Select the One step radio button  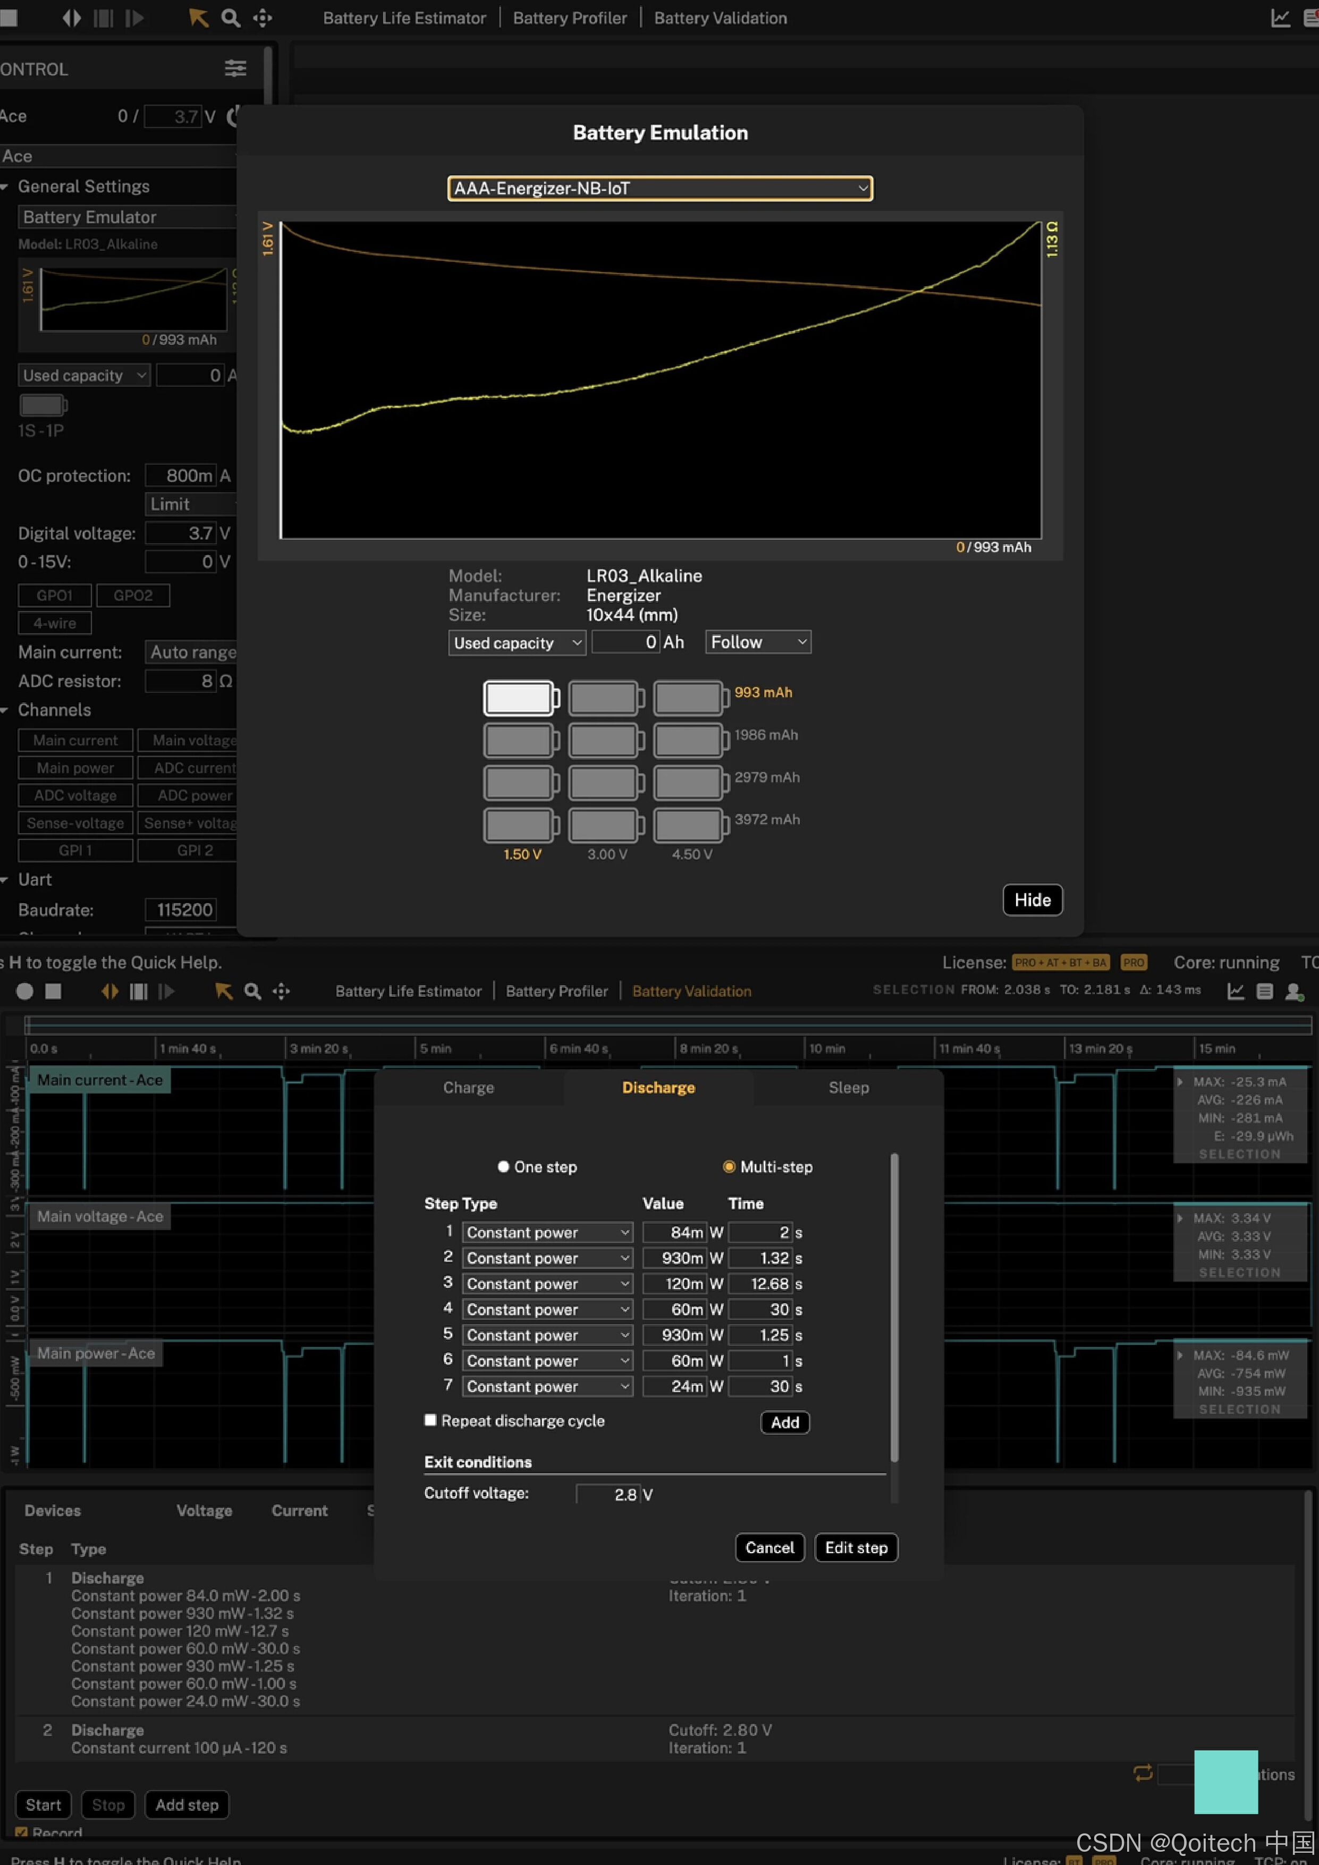504,1166
